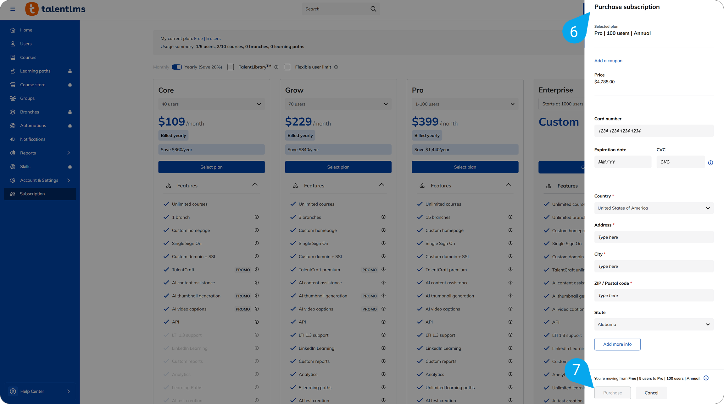Check the TalentLibrary checkbox
Viewport: 724px width, 404px height.
[x=231, y=67]
